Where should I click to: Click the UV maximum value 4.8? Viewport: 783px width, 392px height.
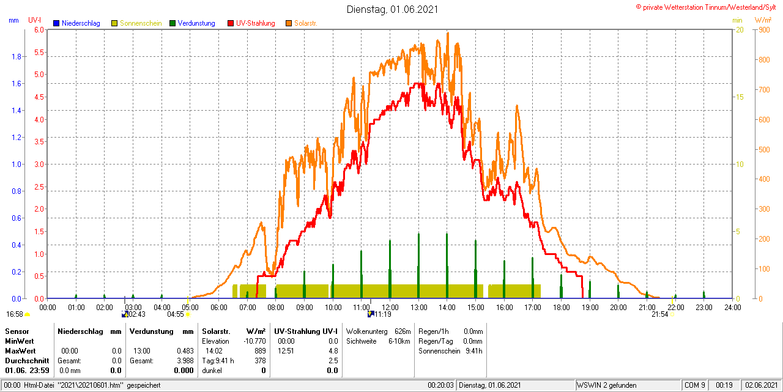pos(333,351)
